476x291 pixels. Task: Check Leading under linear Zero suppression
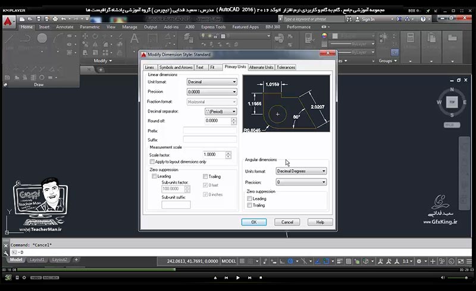point(154,176)
